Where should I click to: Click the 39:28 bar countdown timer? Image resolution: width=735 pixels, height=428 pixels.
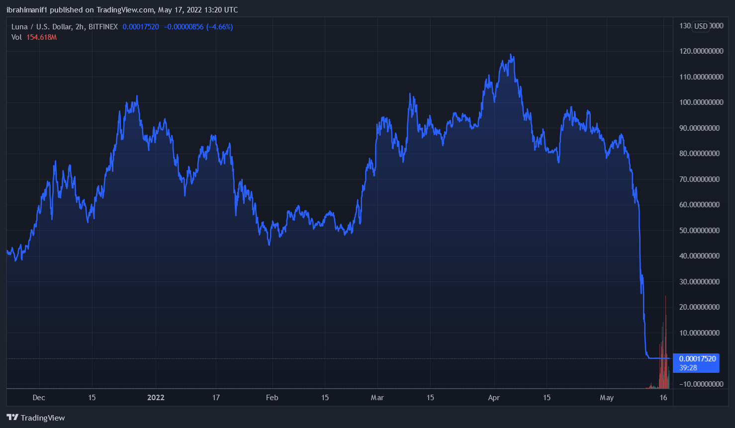pos(688,368)
